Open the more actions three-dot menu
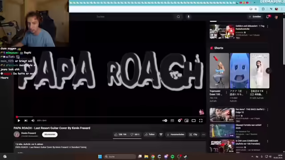285x160 pixels. [x=204, y=135]
